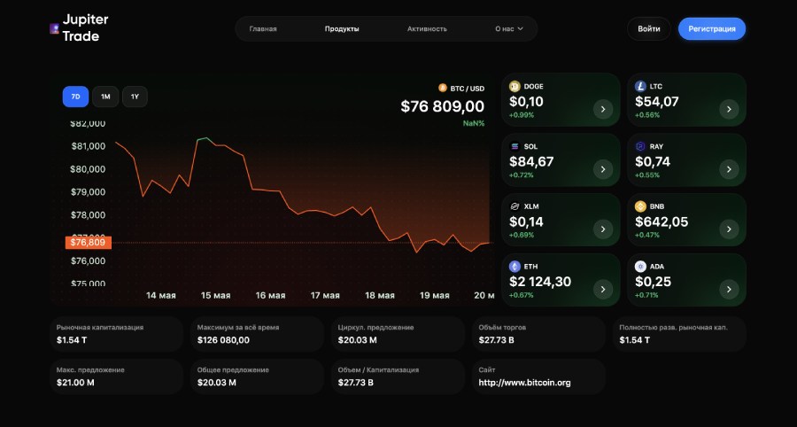The width and height of the screenshot is (797, 427).
Task: Click the Циркул. предложение stat card
Action: coord(398,334)
